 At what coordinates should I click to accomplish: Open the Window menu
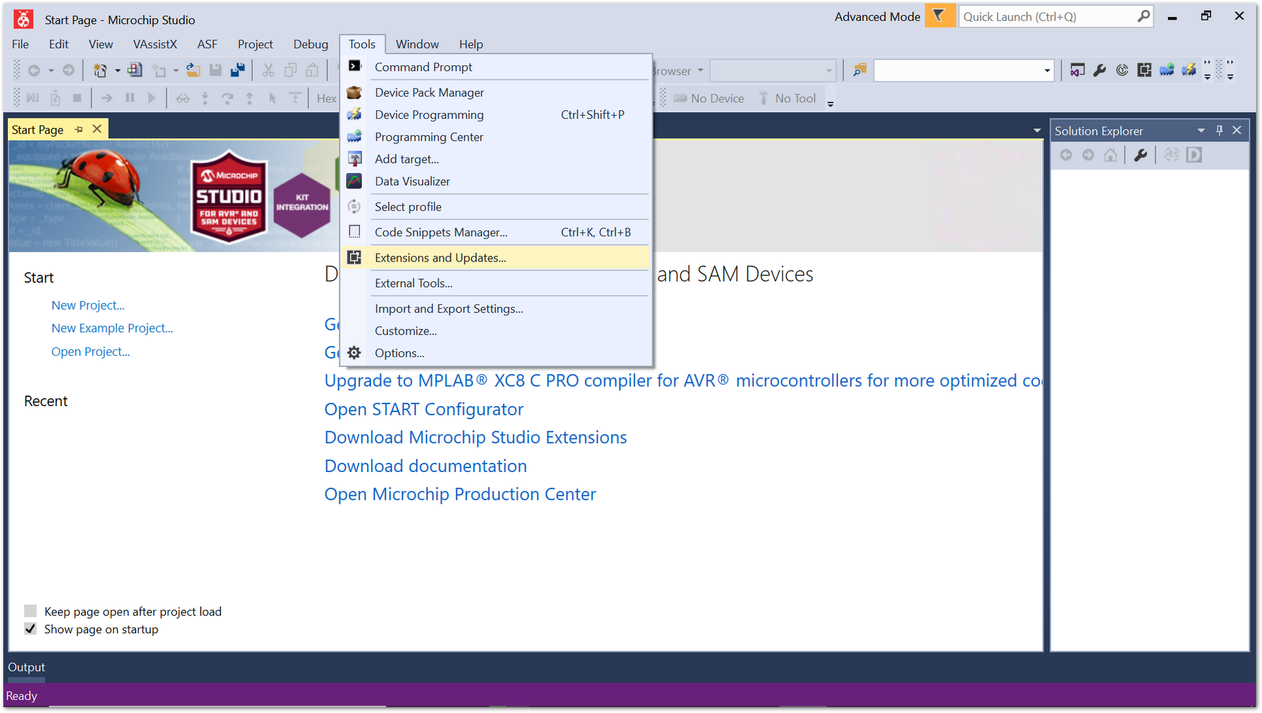417,44
